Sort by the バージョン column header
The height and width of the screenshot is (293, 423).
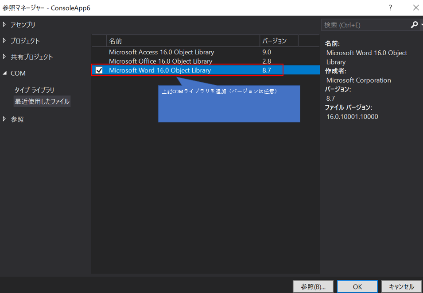pyautogui.click(x=279, y=41)
